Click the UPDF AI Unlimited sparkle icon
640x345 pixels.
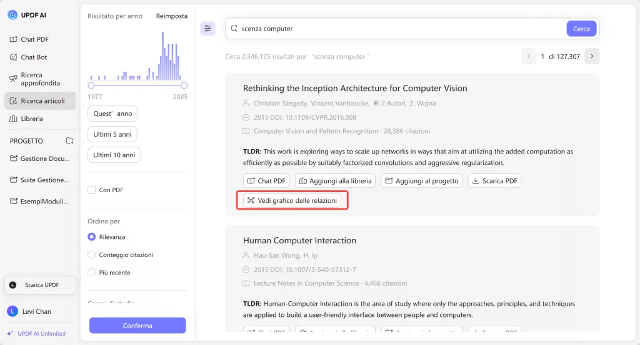(10, 334)
